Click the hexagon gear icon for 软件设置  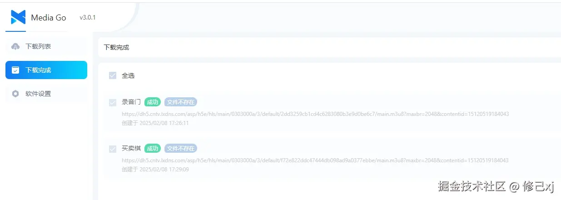15,94
